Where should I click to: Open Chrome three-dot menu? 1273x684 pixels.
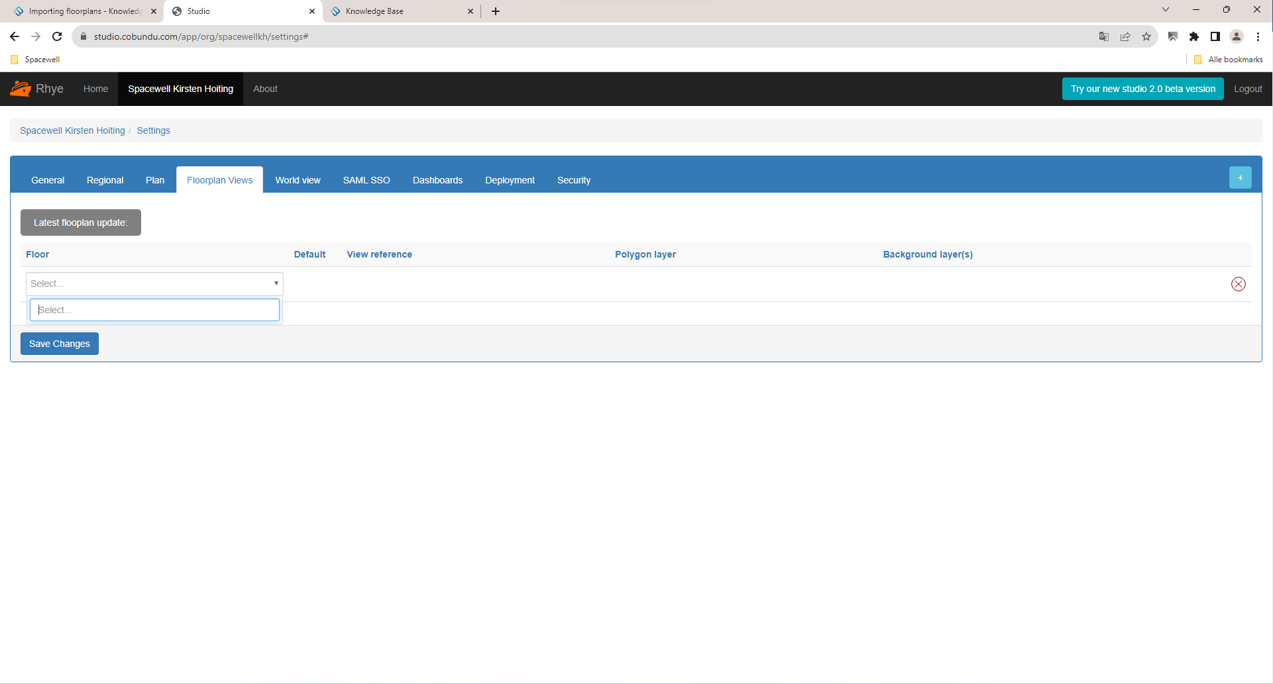[x=1258, y=36]
